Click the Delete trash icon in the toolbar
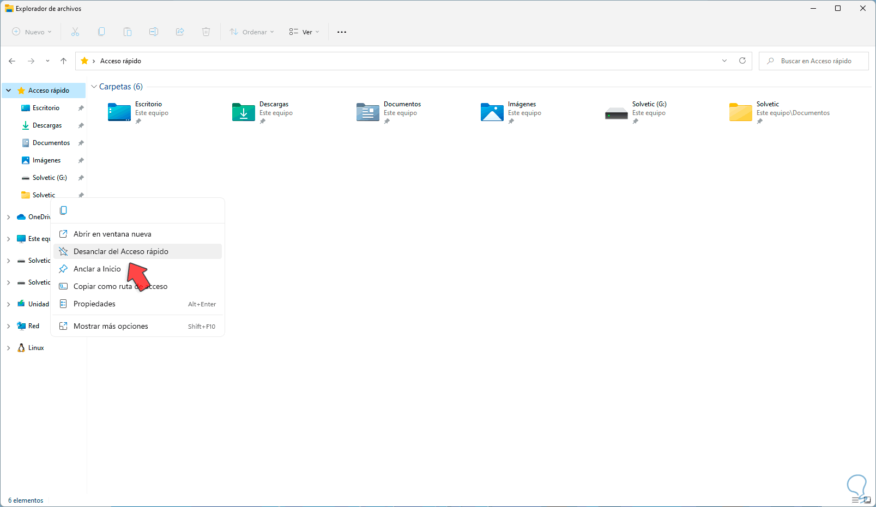This screenshot has width=876, height=507. click(x=206, y=32)
